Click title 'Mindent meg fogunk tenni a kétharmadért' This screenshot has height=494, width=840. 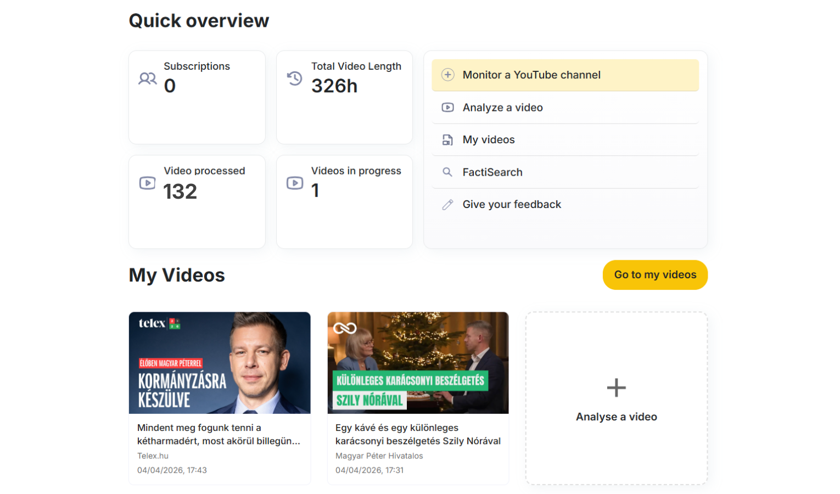click(x=219, y=434)
